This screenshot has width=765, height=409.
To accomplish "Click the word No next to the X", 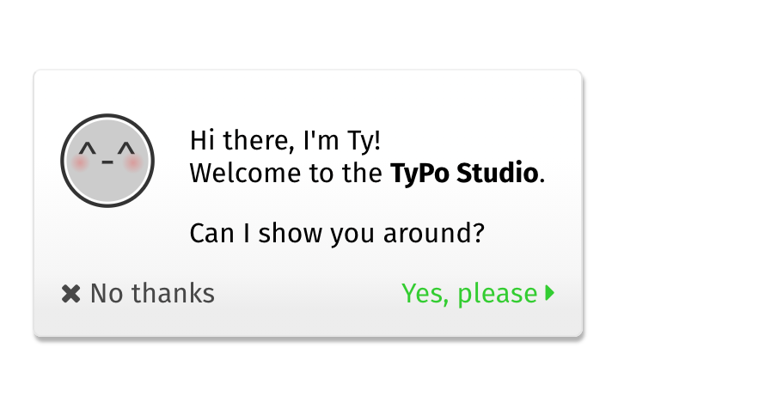I will 107,294.
